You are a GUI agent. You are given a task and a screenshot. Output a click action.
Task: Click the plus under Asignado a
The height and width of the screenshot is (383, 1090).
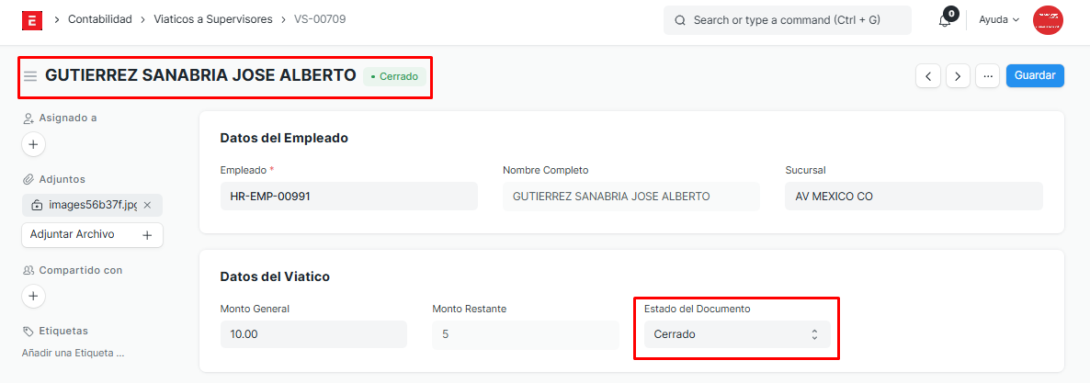pyautogui.click(x=33, y=144)
